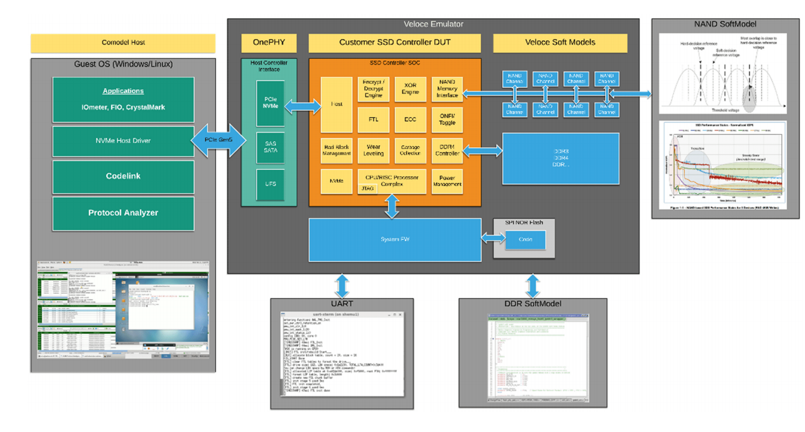805x432 pixels.
Task: Click the NAND SoftModel title
Action: pyautogui.click(x=725, y=24)
